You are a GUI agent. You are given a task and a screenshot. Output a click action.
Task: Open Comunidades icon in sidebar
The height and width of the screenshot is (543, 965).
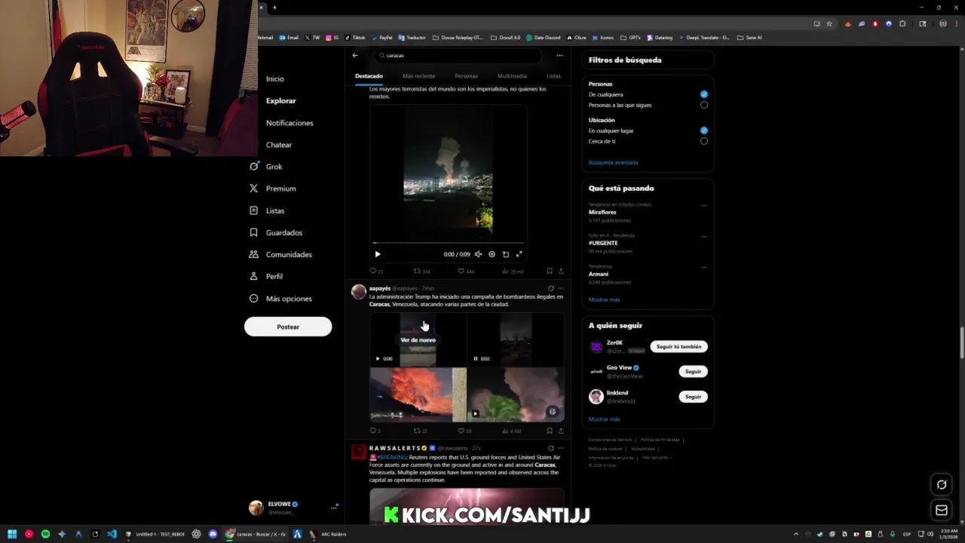point(253,254)
